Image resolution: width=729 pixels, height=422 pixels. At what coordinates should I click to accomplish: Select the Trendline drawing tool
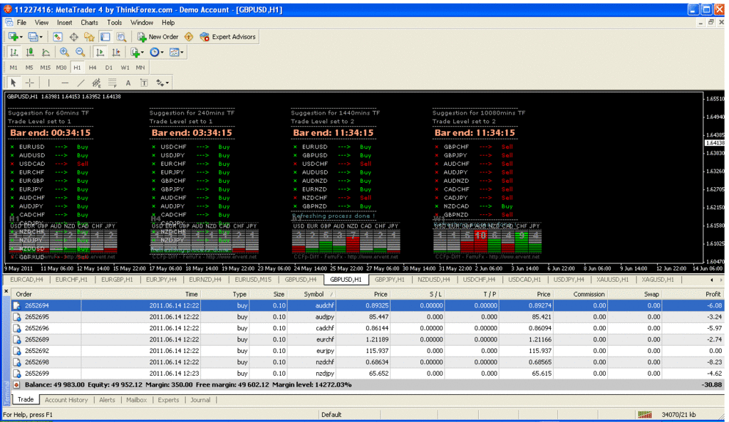(81, 83)
